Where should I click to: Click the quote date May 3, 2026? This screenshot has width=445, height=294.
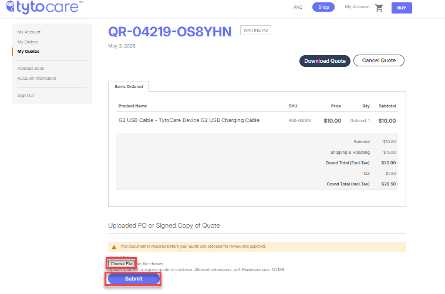122,46
